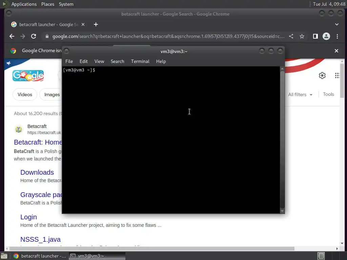The width and height of the screenshot is (347, 260).
Task: Reload the Google search page
Action: (x=34, y=36)
